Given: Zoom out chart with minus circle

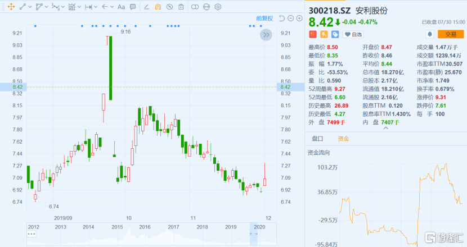Looking at the screenshot, I should (x=291, y=19).
